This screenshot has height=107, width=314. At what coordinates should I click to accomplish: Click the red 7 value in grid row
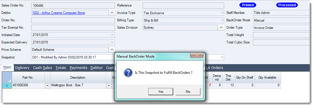point(210,85)
